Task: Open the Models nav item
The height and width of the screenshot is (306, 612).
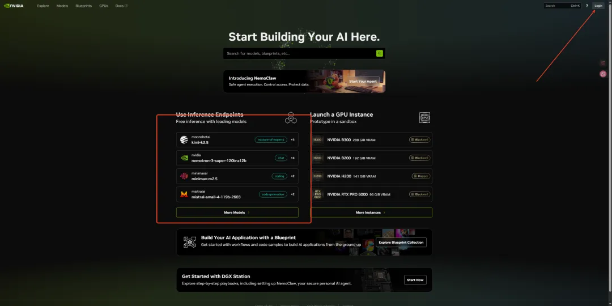Action: click(x=62, y=6)
